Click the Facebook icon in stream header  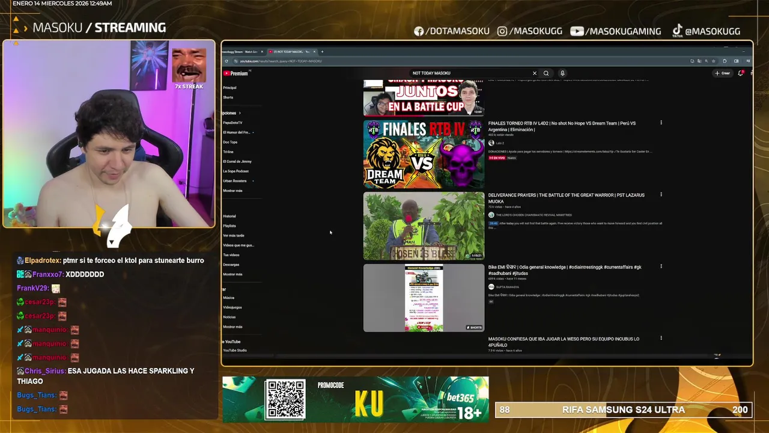pyautogui.click(x=419, y=31)
